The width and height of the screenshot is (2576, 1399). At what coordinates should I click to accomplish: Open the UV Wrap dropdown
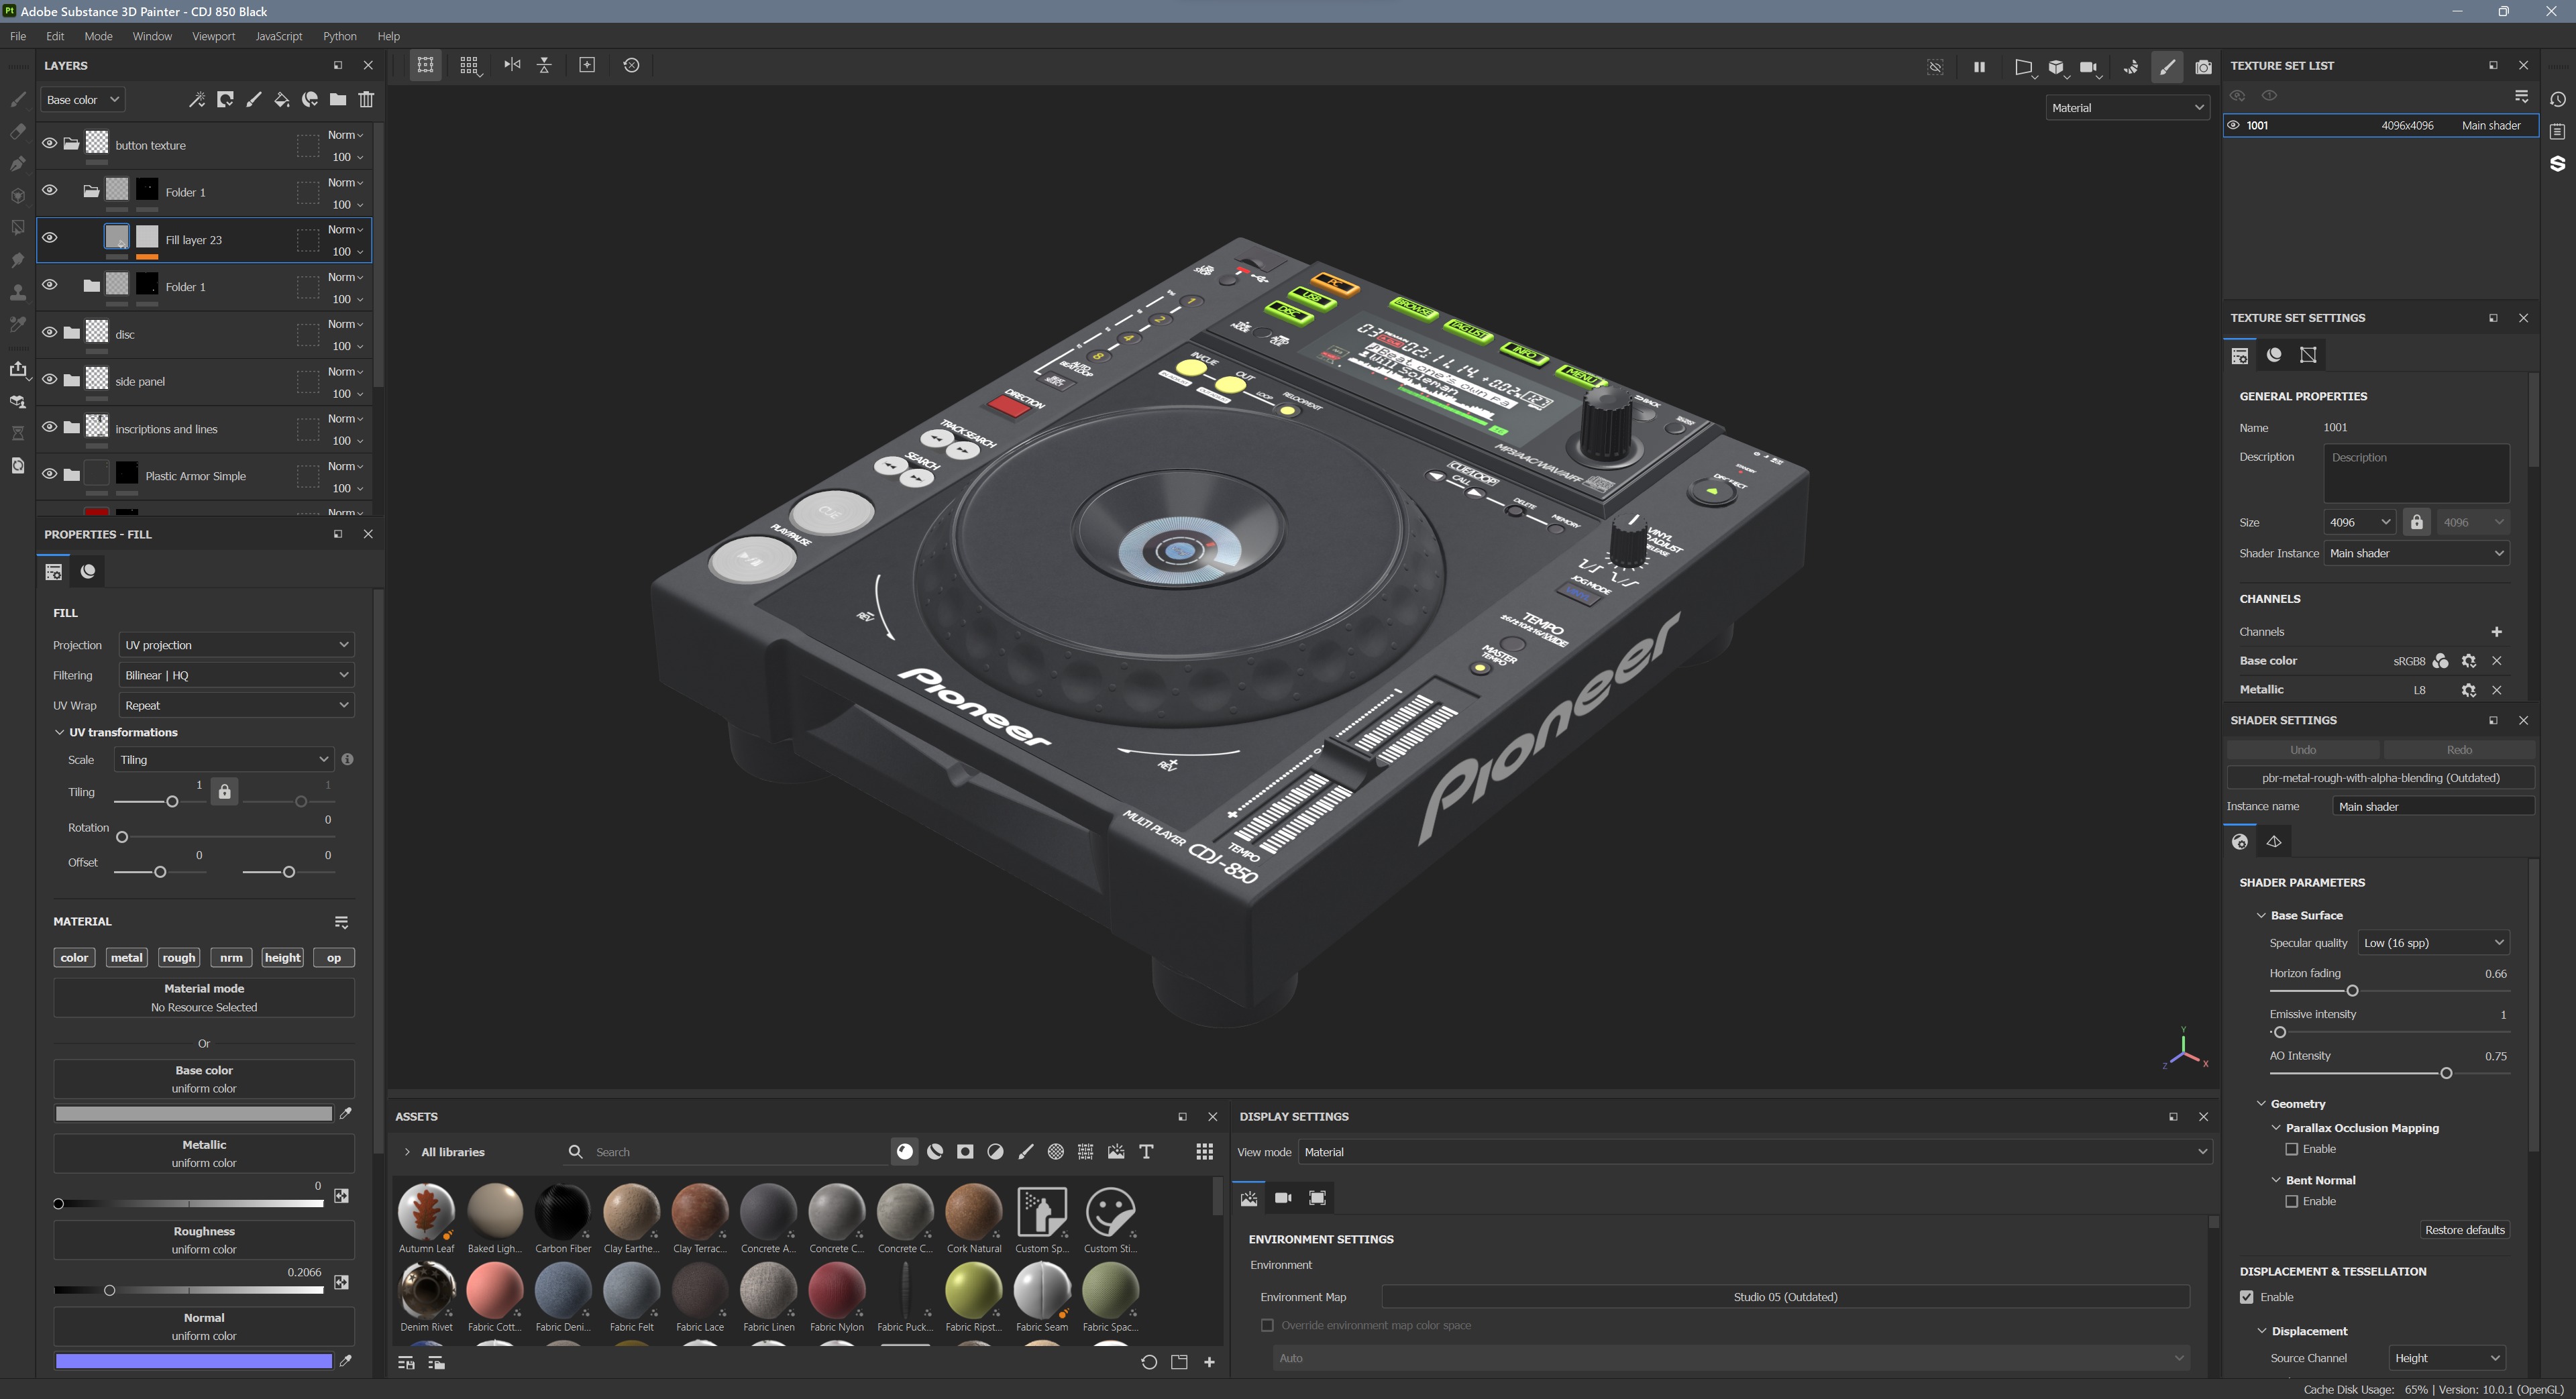point(236,705)
